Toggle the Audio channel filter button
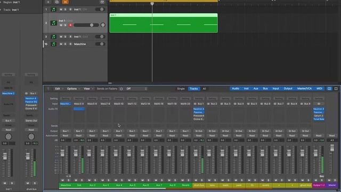 (236, 89)
